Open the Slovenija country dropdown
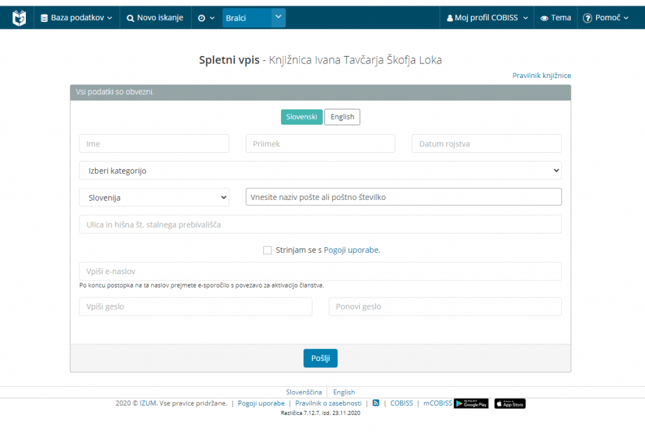Image resolution: width=645 pixels, height=439 pixels. pos(154,197)
